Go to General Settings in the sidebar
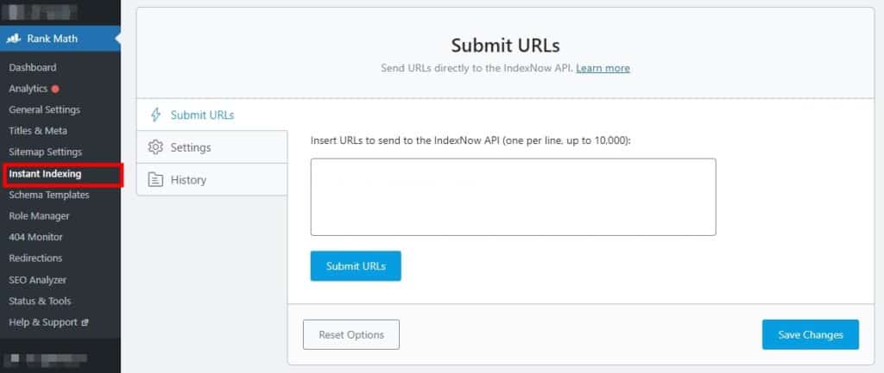 (45, 109)
